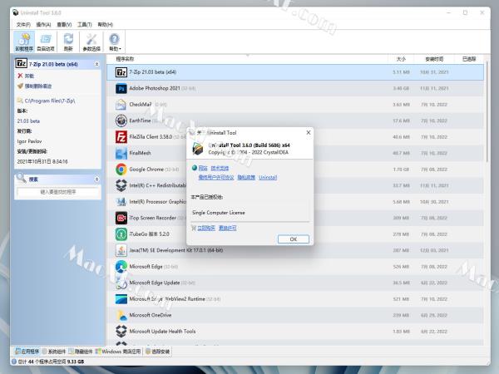Click Install and trace (追踪安装) button
The height and width of the screenshot is (374, 499).
pyautogui.click(x=158, y=352)
